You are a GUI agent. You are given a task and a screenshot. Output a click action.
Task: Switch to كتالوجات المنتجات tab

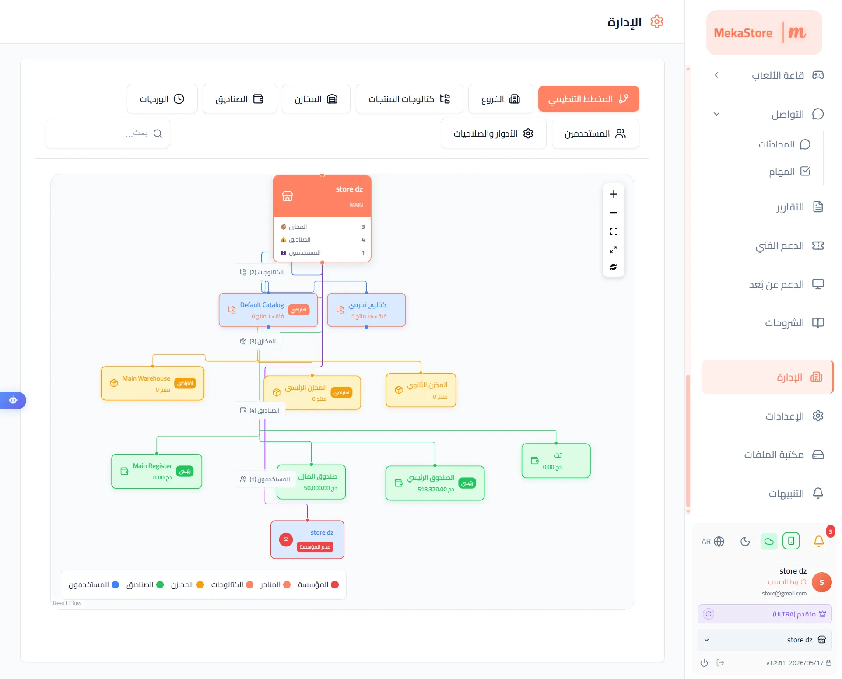pyautogui.click(x=409, y=99)
